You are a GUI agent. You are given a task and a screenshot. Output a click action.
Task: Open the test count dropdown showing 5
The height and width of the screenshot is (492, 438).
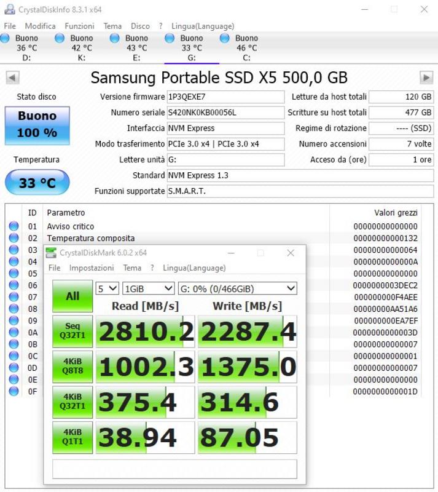(x=108, y=288)
